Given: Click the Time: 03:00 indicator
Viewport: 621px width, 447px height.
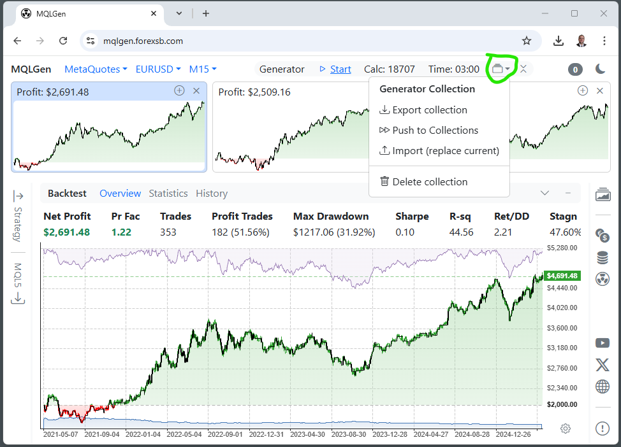Looking at the screenshot, I should [454, 69].
